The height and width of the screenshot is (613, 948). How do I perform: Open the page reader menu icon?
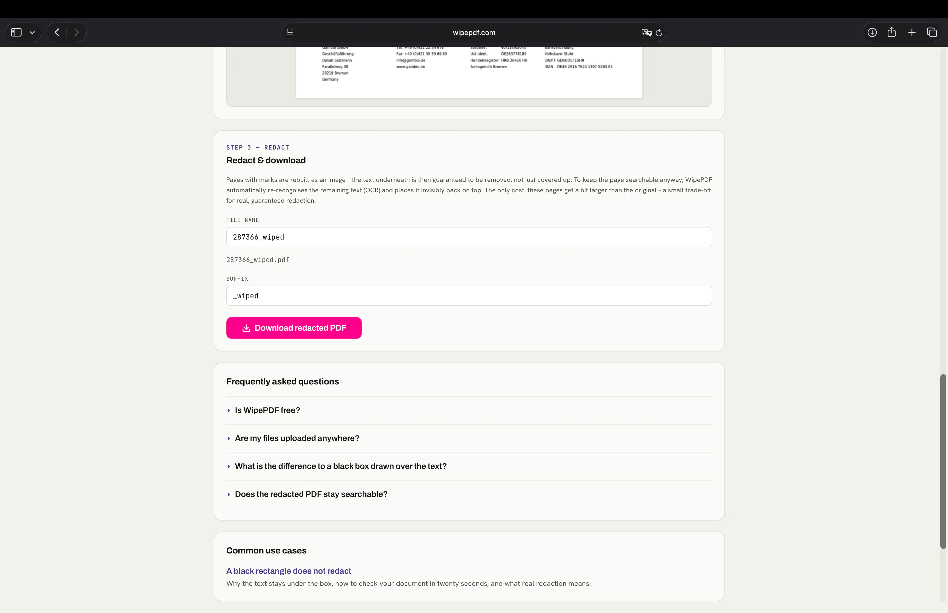(290, 33)
